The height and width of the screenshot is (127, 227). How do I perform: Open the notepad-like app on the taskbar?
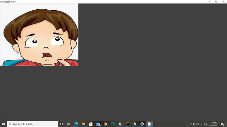[x=135, y=124]
